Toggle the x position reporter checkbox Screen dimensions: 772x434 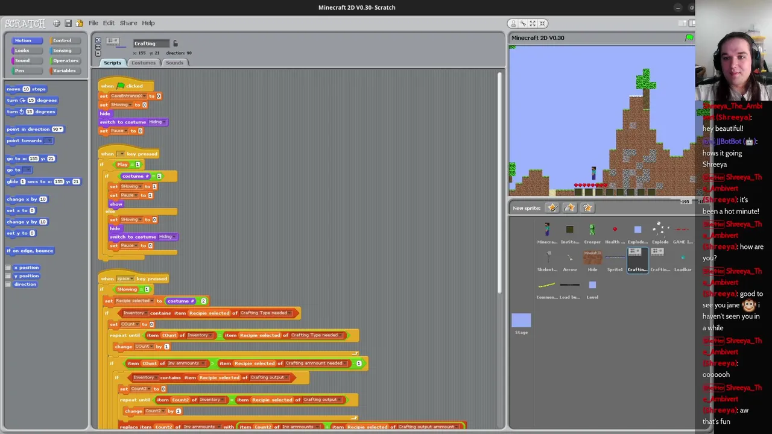8,268
